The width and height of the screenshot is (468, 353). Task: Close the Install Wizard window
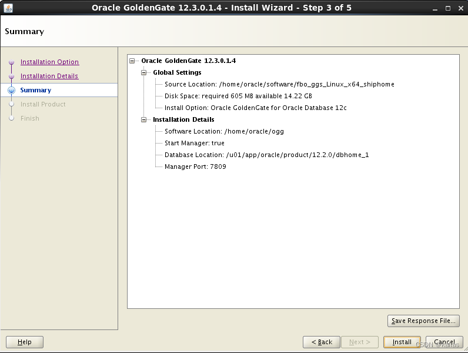pos(460,8)
